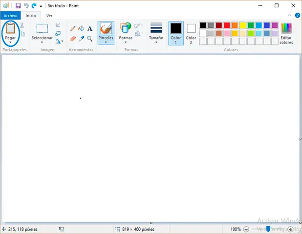Screen dimensions: 302x234
Task: Click the Paint app icon in title bar
Action: (x=6, y=6)
